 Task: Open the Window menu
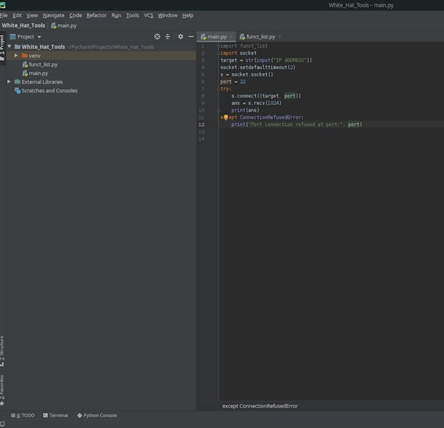point(168,15)
